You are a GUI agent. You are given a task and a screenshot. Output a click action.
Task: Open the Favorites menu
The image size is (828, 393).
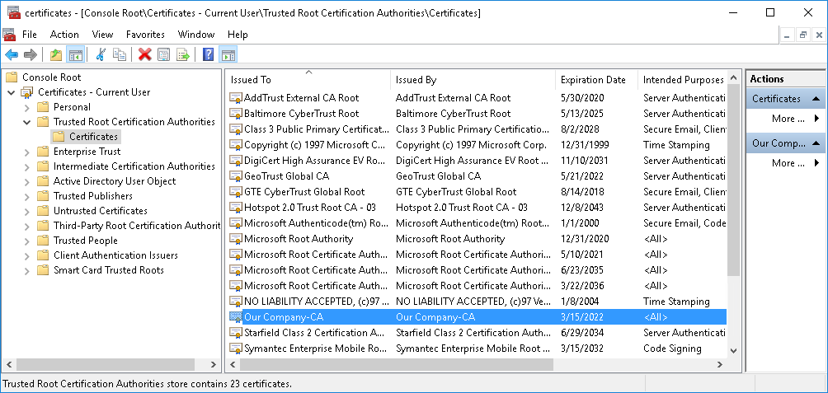pyautogui.click(x=145, y=35)
